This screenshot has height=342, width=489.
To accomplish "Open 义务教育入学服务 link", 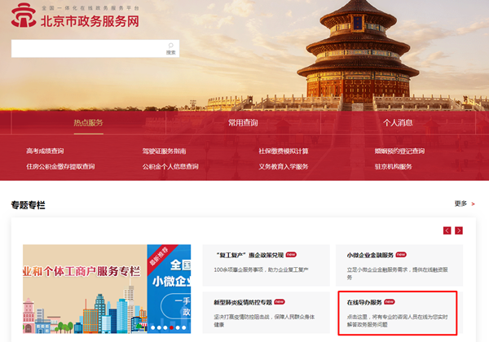I will pos(284,166).
